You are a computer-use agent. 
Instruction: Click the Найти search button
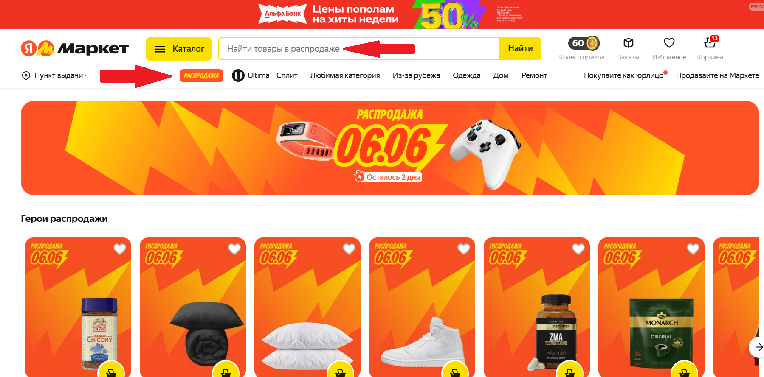coord(520,49)
